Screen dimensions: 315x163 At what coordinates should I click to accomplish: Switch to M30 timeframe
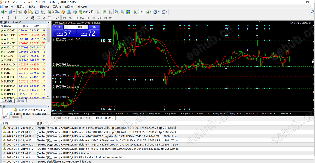tap(82, 18)
